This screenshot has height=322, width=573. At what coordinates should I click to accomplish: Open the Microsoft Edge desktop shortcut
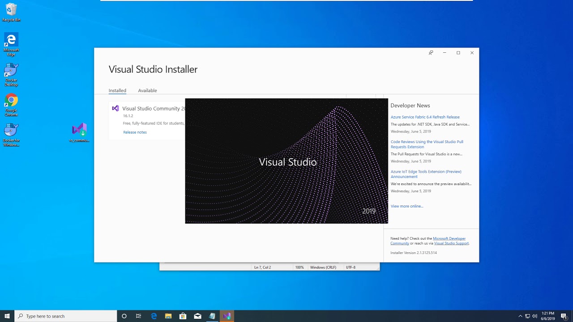(11, 44)
